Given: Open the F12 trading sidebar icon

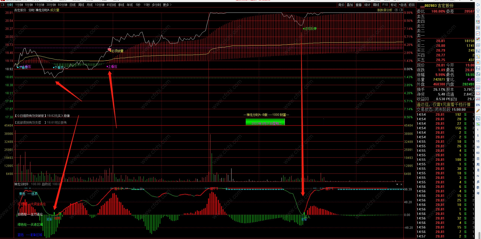Looking at the screenshot, I should (478, 68).
